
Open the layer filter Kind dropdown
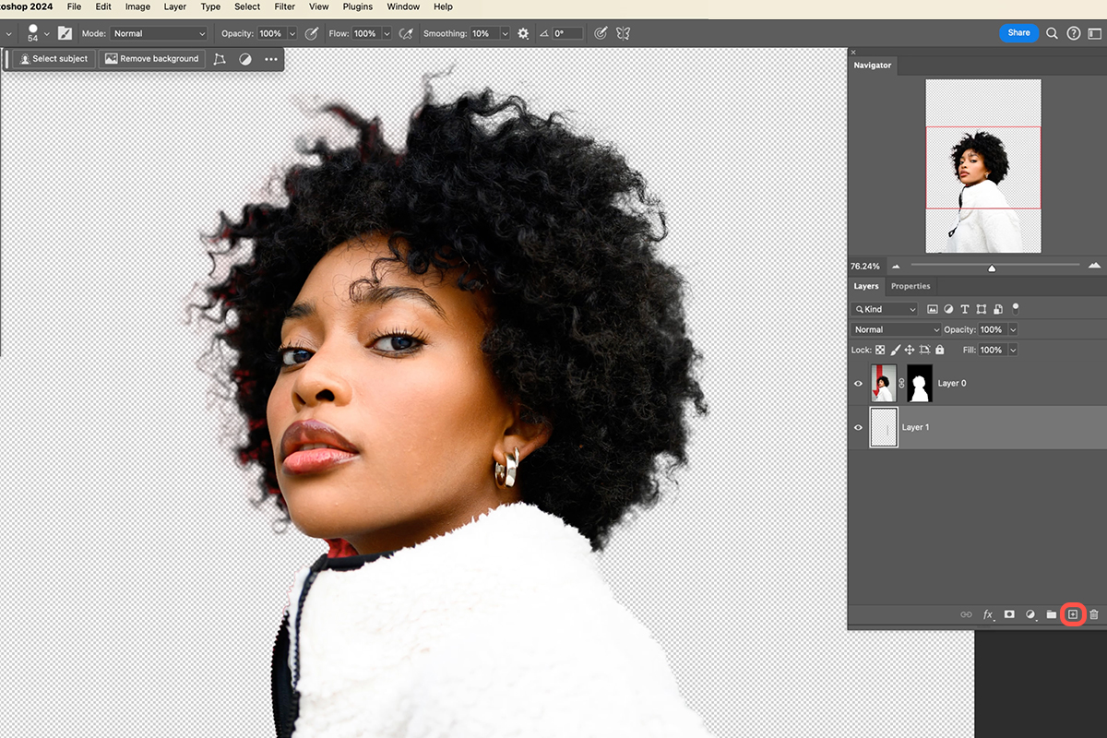click(884, 308)
